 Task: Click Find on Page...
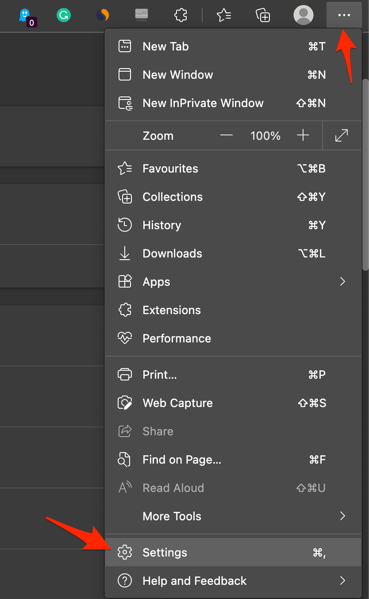point(182,459)
